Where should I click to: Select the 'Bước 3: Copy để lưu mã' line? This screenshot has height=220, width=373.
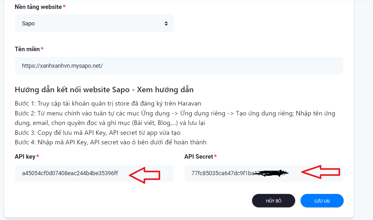98,133
